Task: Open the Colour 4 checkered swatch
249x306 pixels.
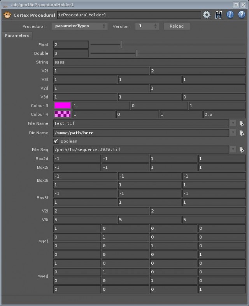Action: pos(62,114)
